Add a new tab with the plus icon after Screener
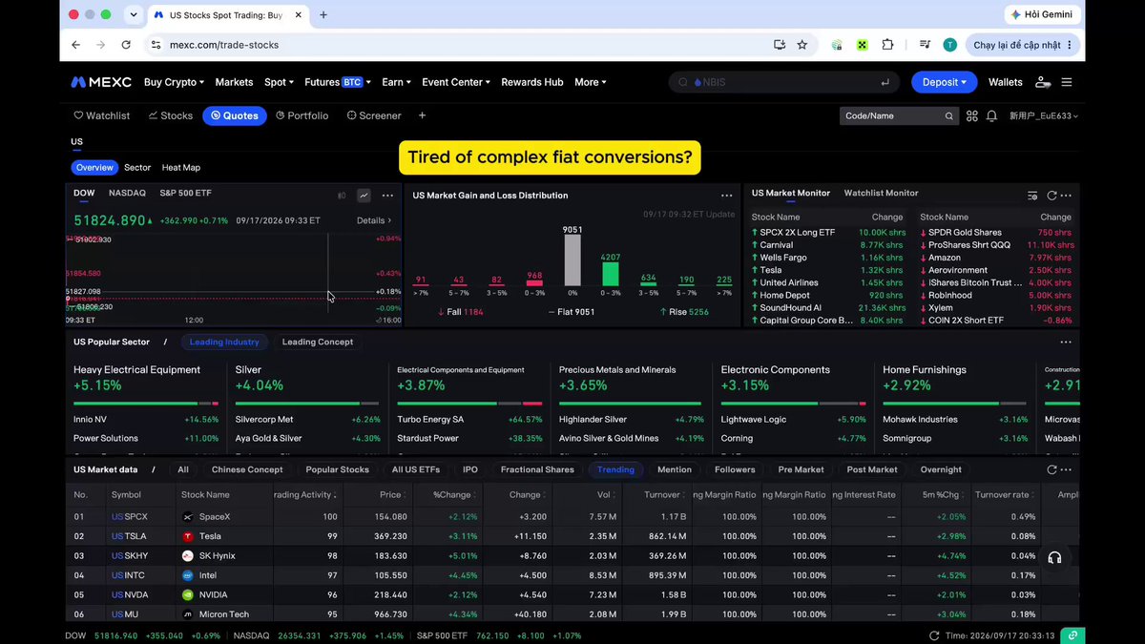Viewport: 1145px width, 644px height. pos(422,115)
